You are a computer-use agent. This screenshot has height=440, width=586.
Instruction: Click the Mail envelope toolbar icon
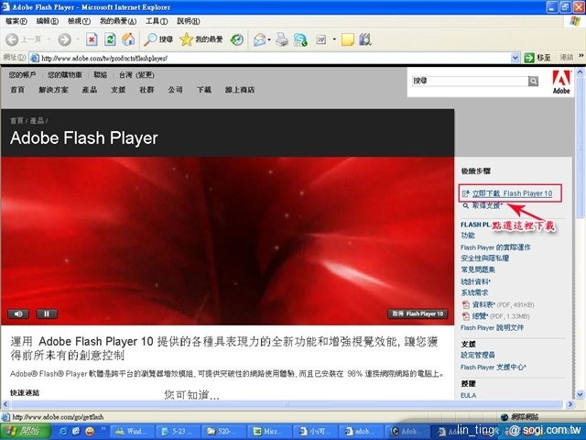click(259, 39)
